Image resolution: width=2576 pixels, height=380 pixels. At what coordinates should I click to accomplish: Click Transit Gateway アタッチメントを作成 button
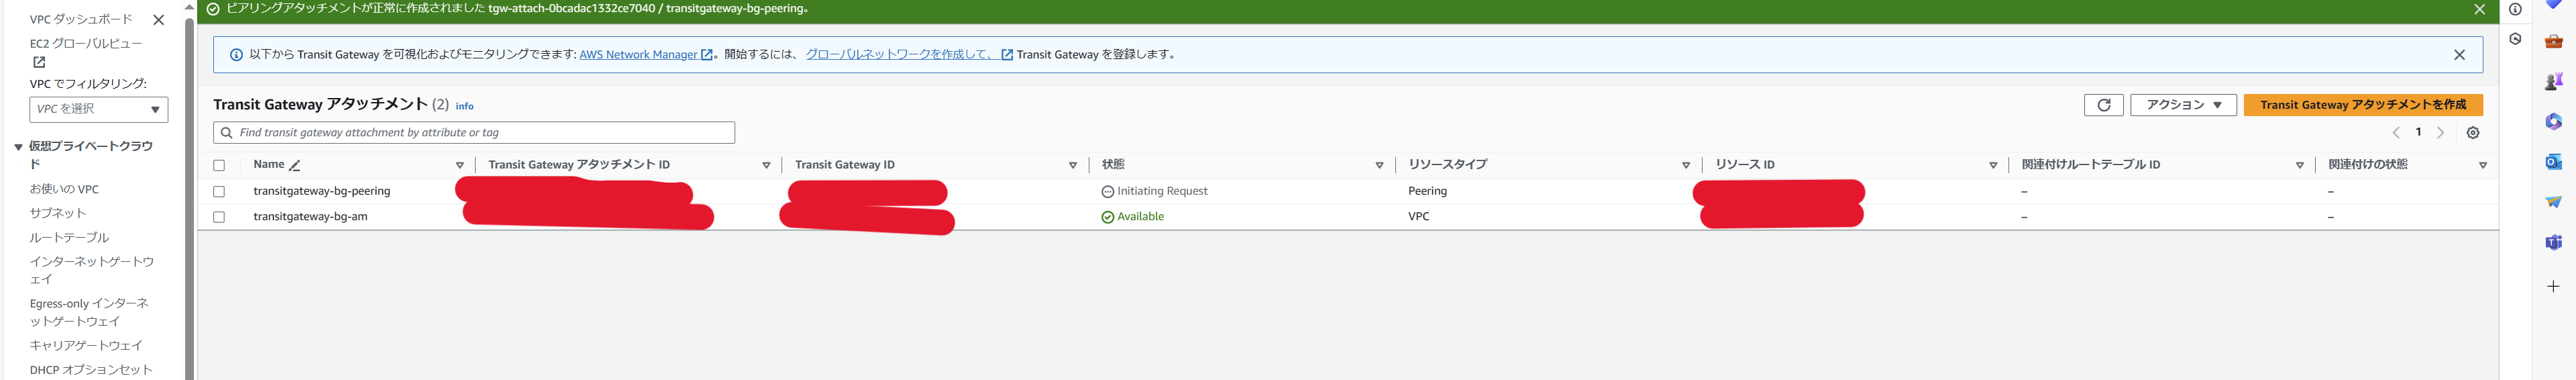pos(2362,105)
